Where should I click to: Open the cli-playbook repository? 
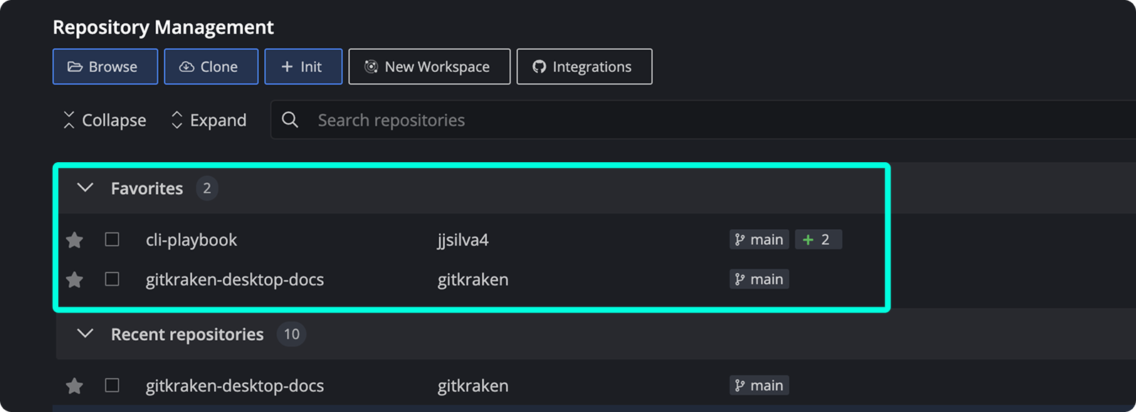pyautogui.click(x=191, y=240)
